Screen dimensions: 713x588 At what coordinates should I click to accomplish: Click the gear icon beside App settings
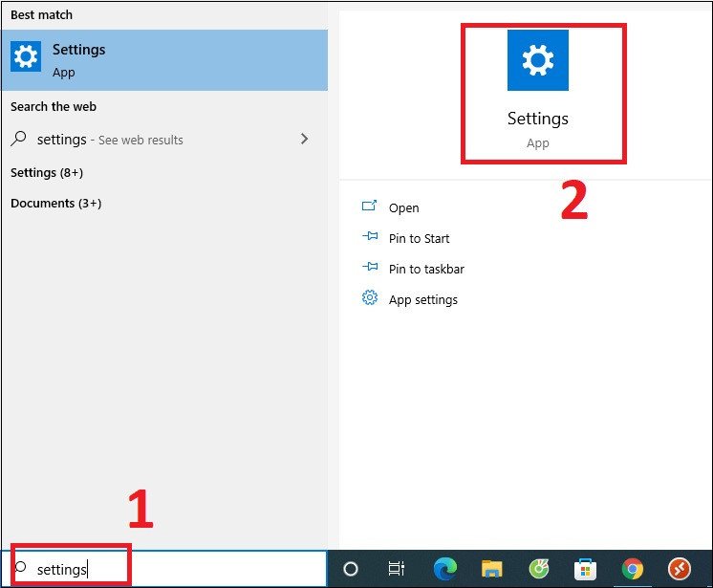tap(369, 298)
